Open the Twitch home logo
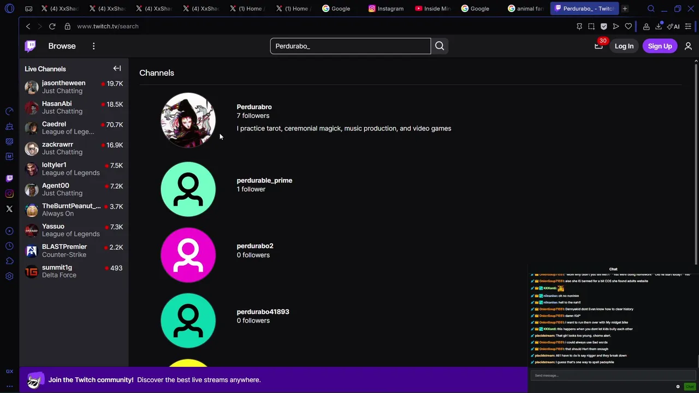Screen dimensions: 699x393 tap(30, 46)
